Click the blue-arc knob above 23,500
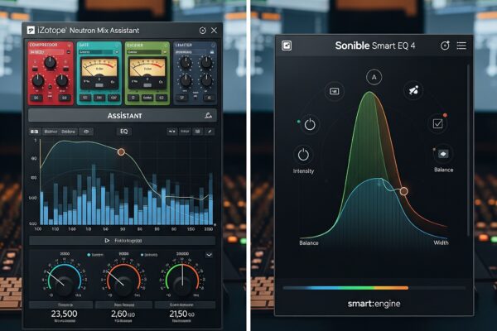The height and width of the screenshot is (331, 497). (65, 284)
